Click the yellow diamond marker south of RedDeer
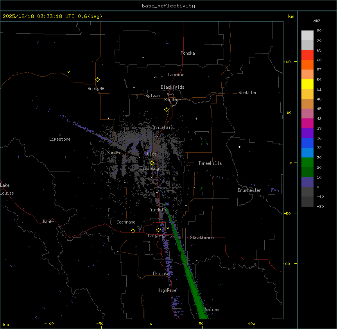This screenshot has width=337, height=329. pyautogui.click(x=167, y=110)
